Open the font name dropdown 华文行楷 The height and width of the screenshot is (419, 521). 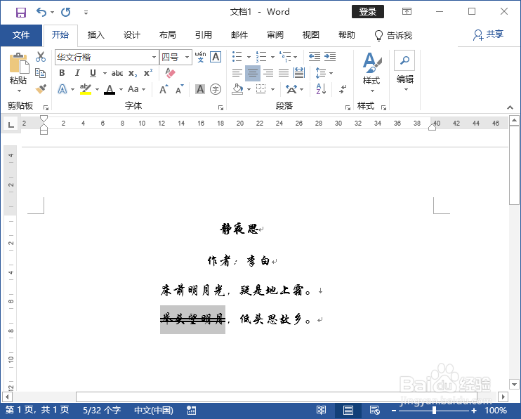pyautogui.click(x=154, y=57)
